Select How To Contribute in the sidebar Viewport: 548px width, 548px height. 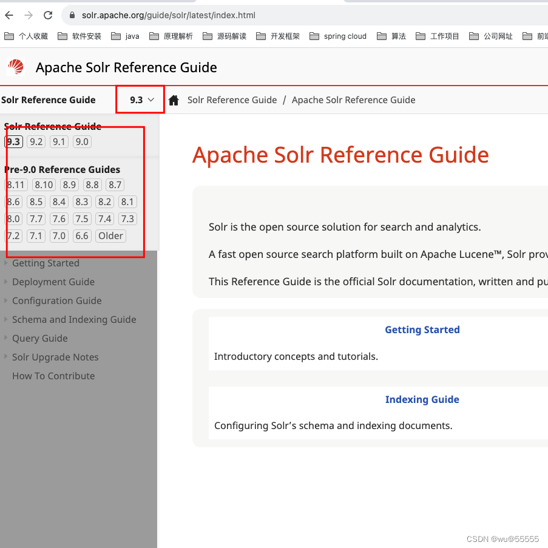tap(53, 376)
